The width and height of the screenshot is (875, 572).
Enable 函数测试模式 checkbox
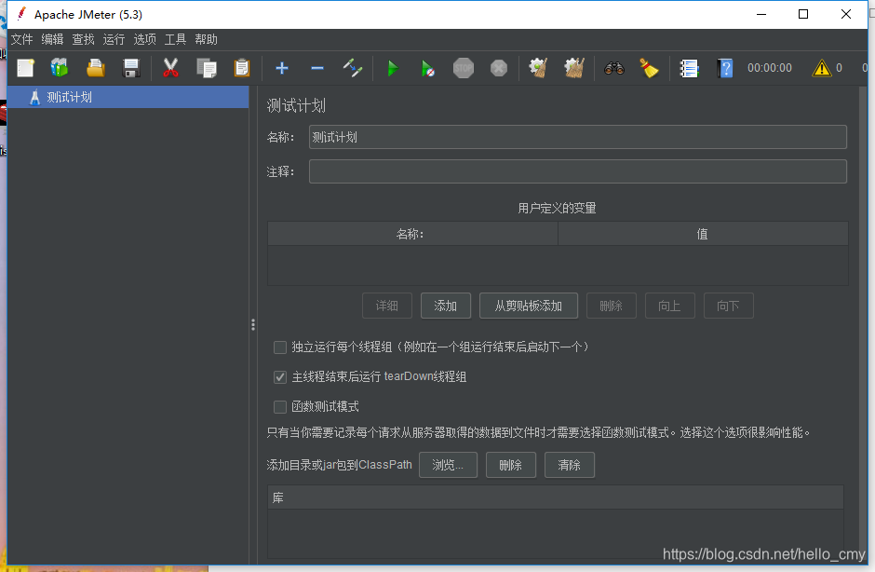[280, 407]
